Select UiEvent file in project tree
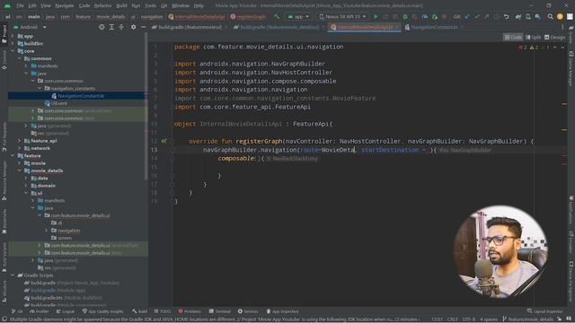 pos(59,104)
